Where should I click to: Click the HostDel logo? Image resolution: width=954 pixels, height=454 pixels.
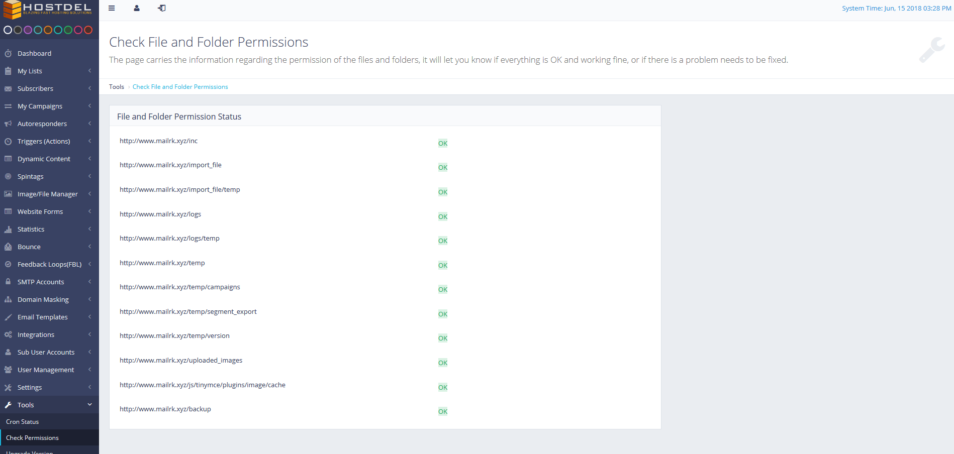(x=48, y=9)
